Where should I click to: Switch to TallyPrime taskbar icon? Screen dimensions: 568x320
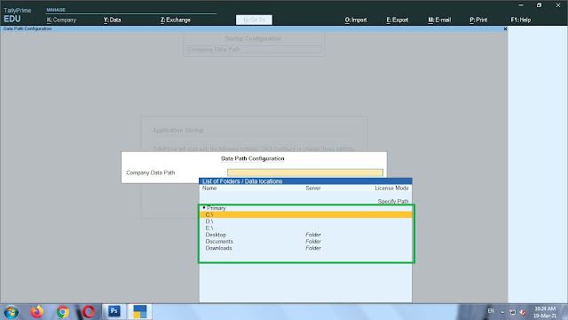click(140, 311)
